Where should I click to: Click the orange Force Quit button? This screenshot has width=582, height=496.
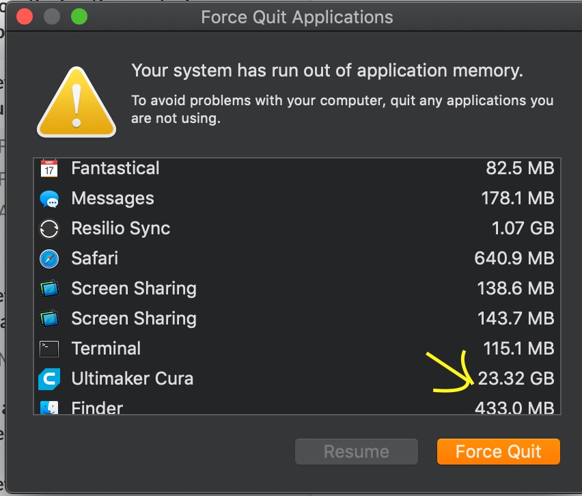pos(499,452)
